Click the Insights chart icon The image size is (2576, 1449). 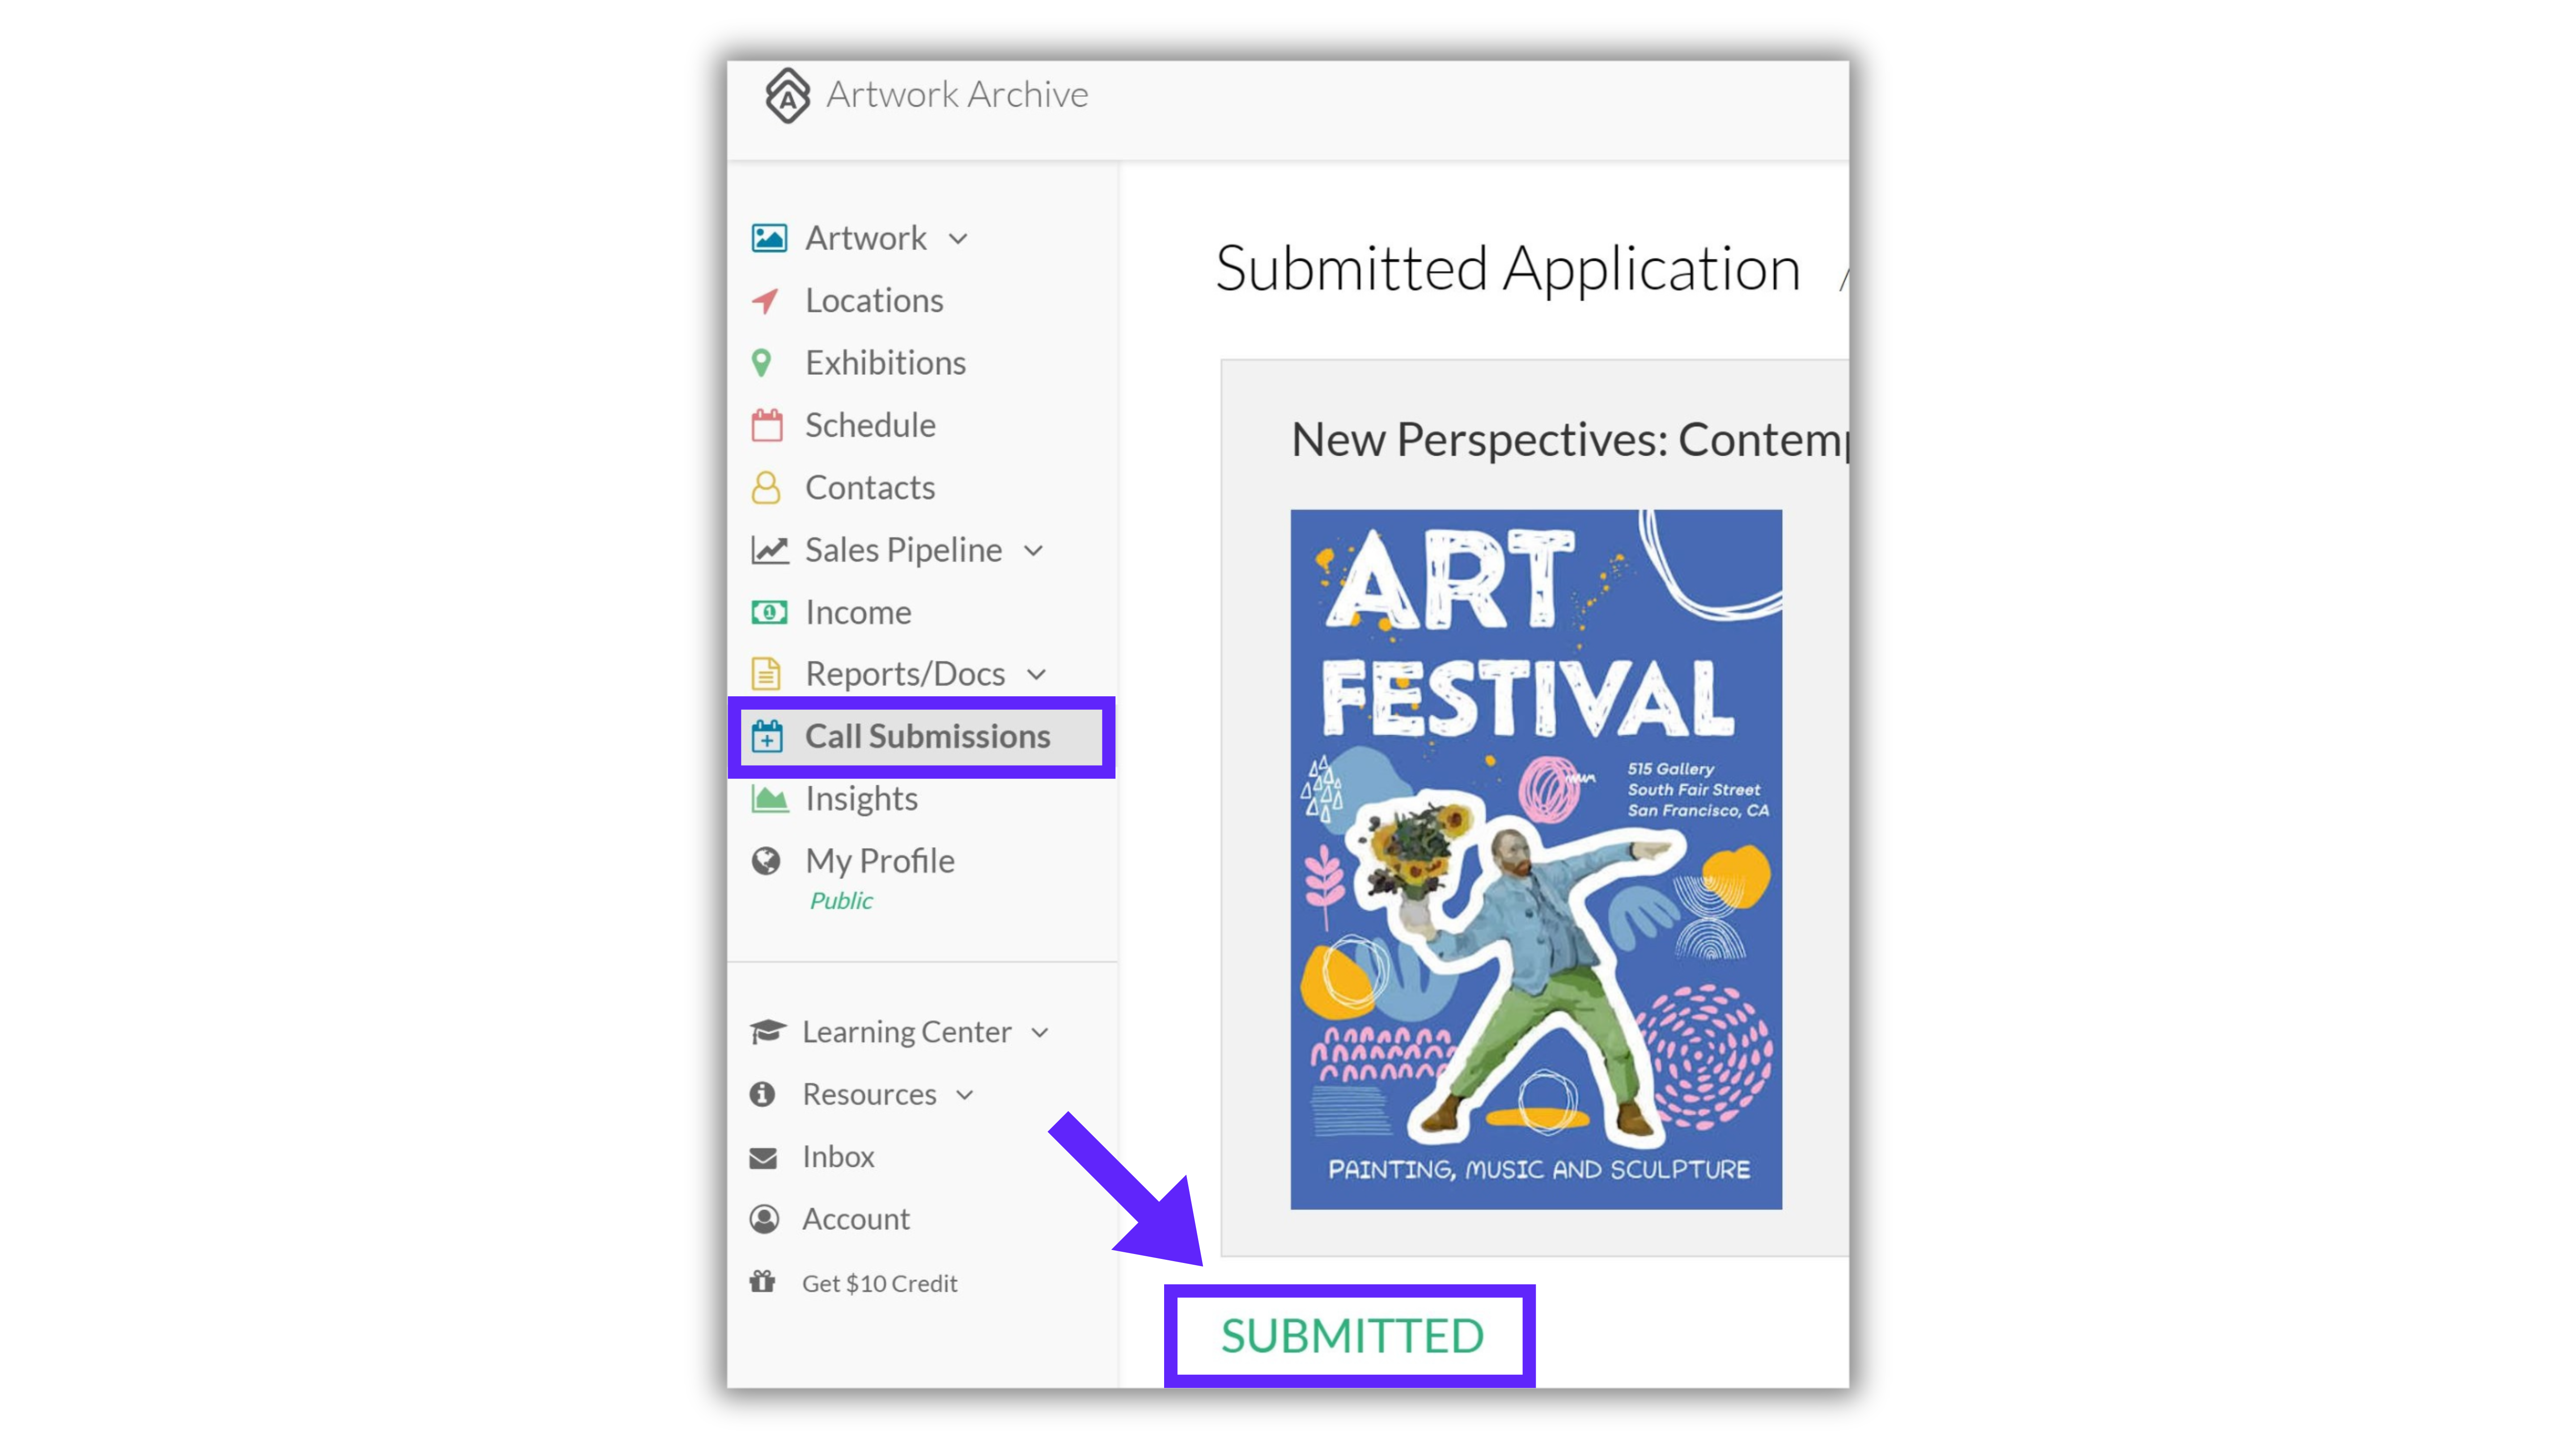coord(769,799)
